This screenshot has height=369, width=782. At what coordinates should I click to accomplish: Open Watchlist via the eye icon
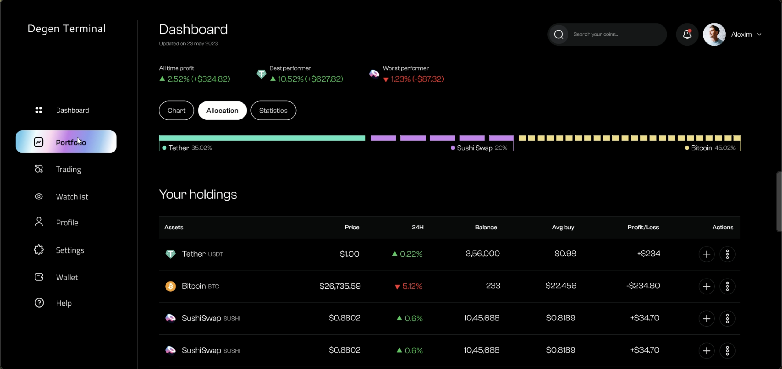pyautogui.click(x=39, y=196)
